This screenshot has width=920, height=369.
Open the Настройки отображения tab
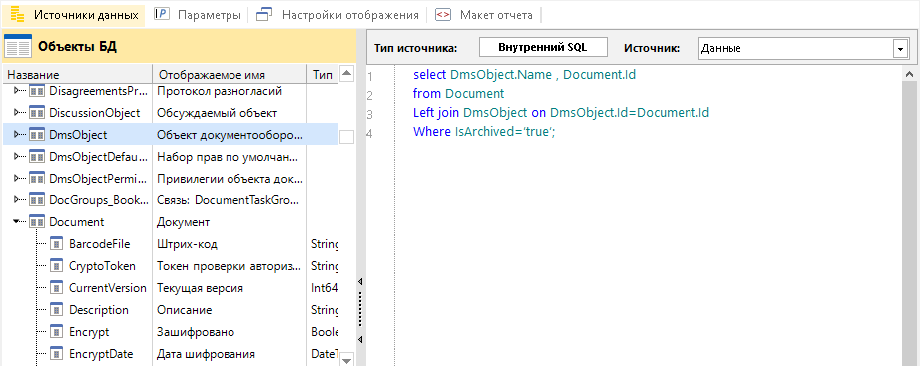tap(338, 15)
